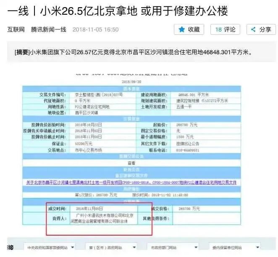Click the 1350 万元 increment value
The width and height of the screenshot is (278, 257).
pos(185,137)
